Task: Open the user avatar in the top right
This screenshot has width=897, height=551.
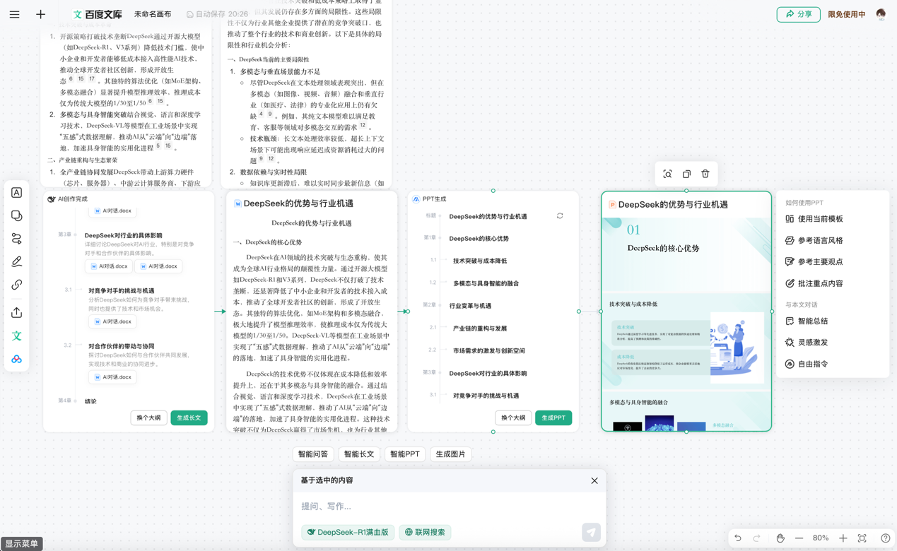Action: [881, 14]
